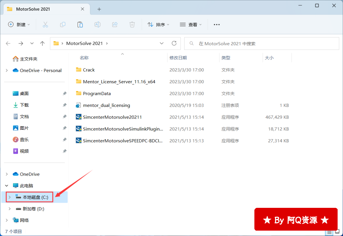Open a new tab with plus button
343x236 pixels.
[99, 9]
